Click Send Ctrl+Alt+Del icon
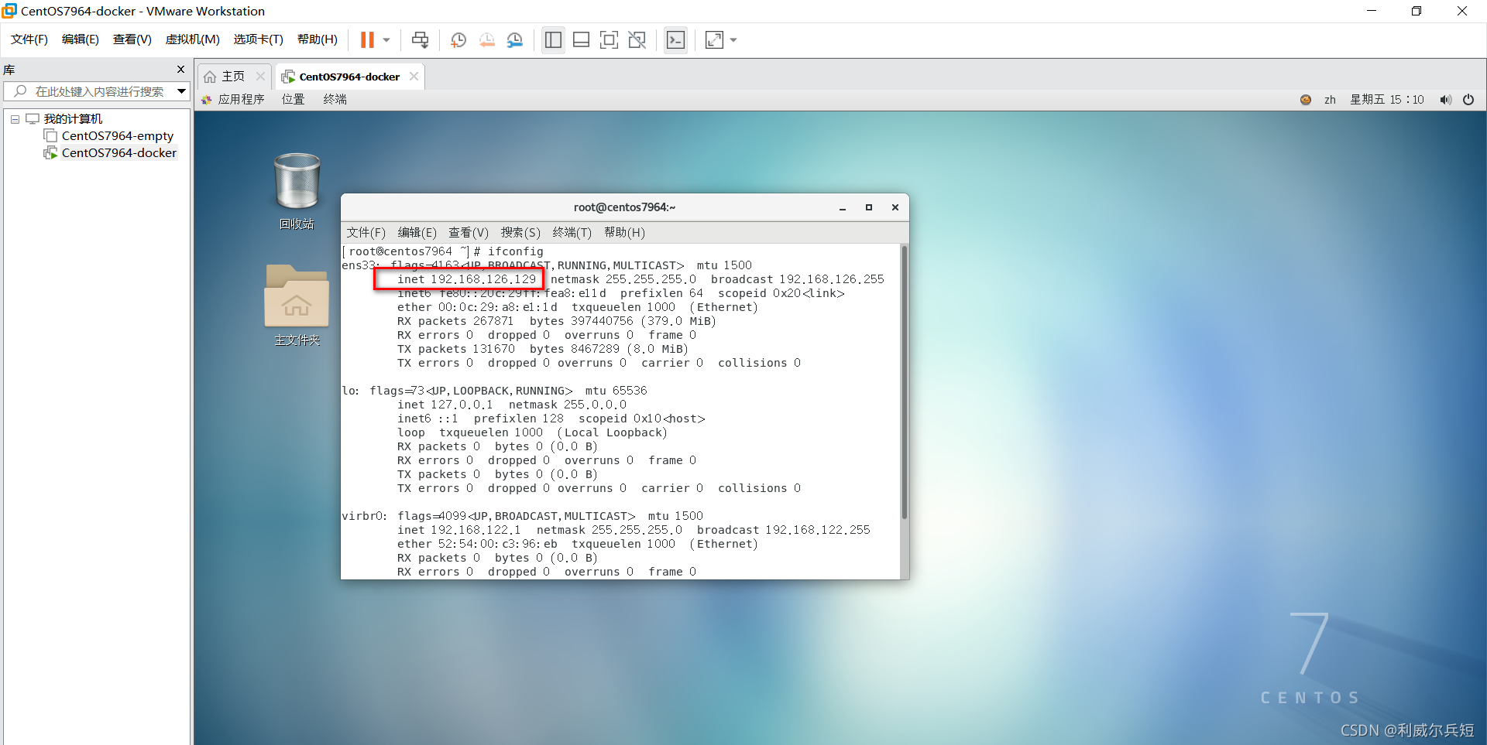 click(x=420, y=39)
